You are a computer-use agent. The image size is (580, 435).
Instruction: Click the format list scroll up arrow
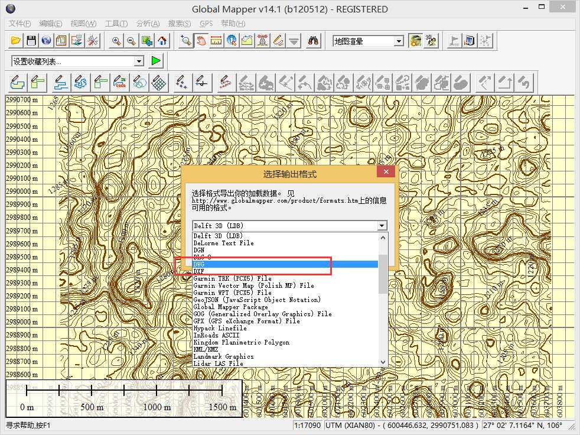point(383,238)
